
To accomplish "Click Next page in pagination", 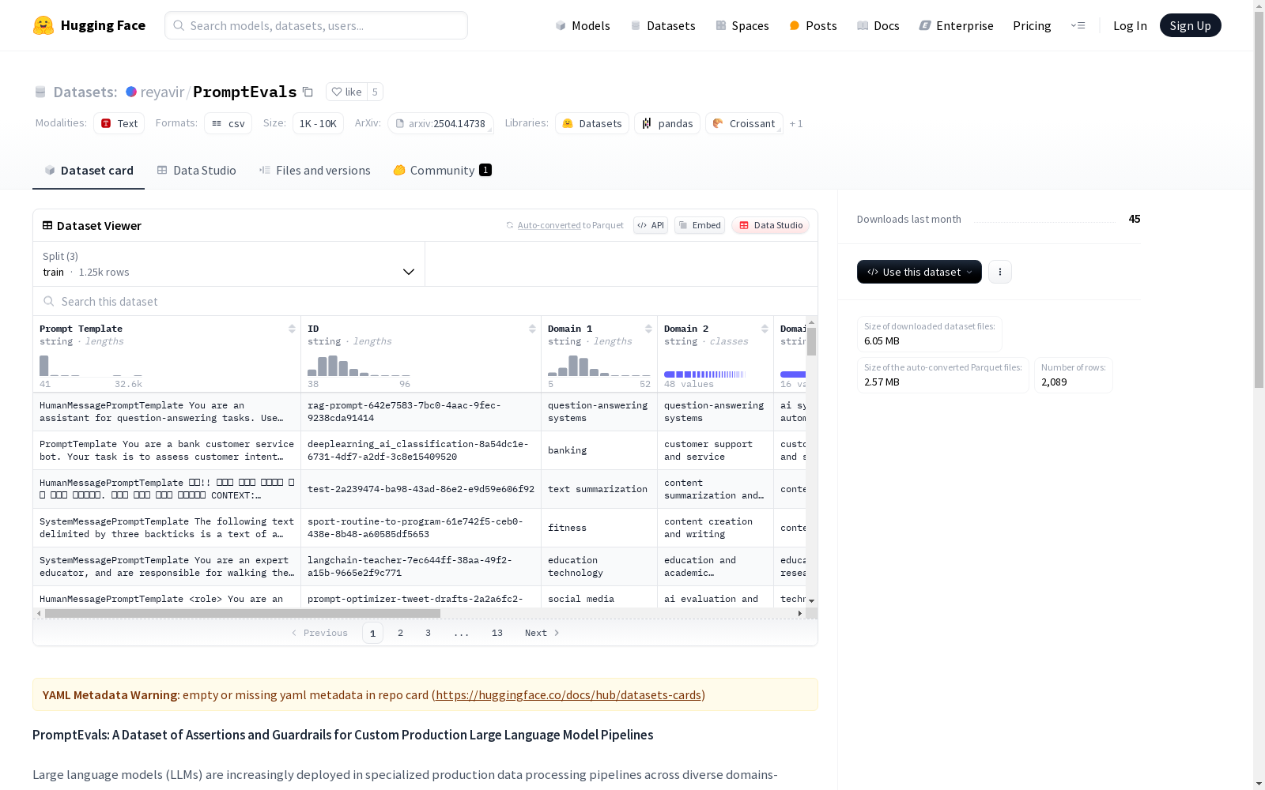I will 542,633.
